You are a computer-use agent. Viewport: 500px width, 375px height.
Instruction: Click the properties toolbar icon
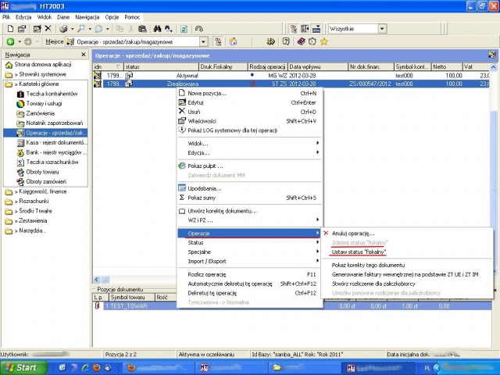[22, 29]
